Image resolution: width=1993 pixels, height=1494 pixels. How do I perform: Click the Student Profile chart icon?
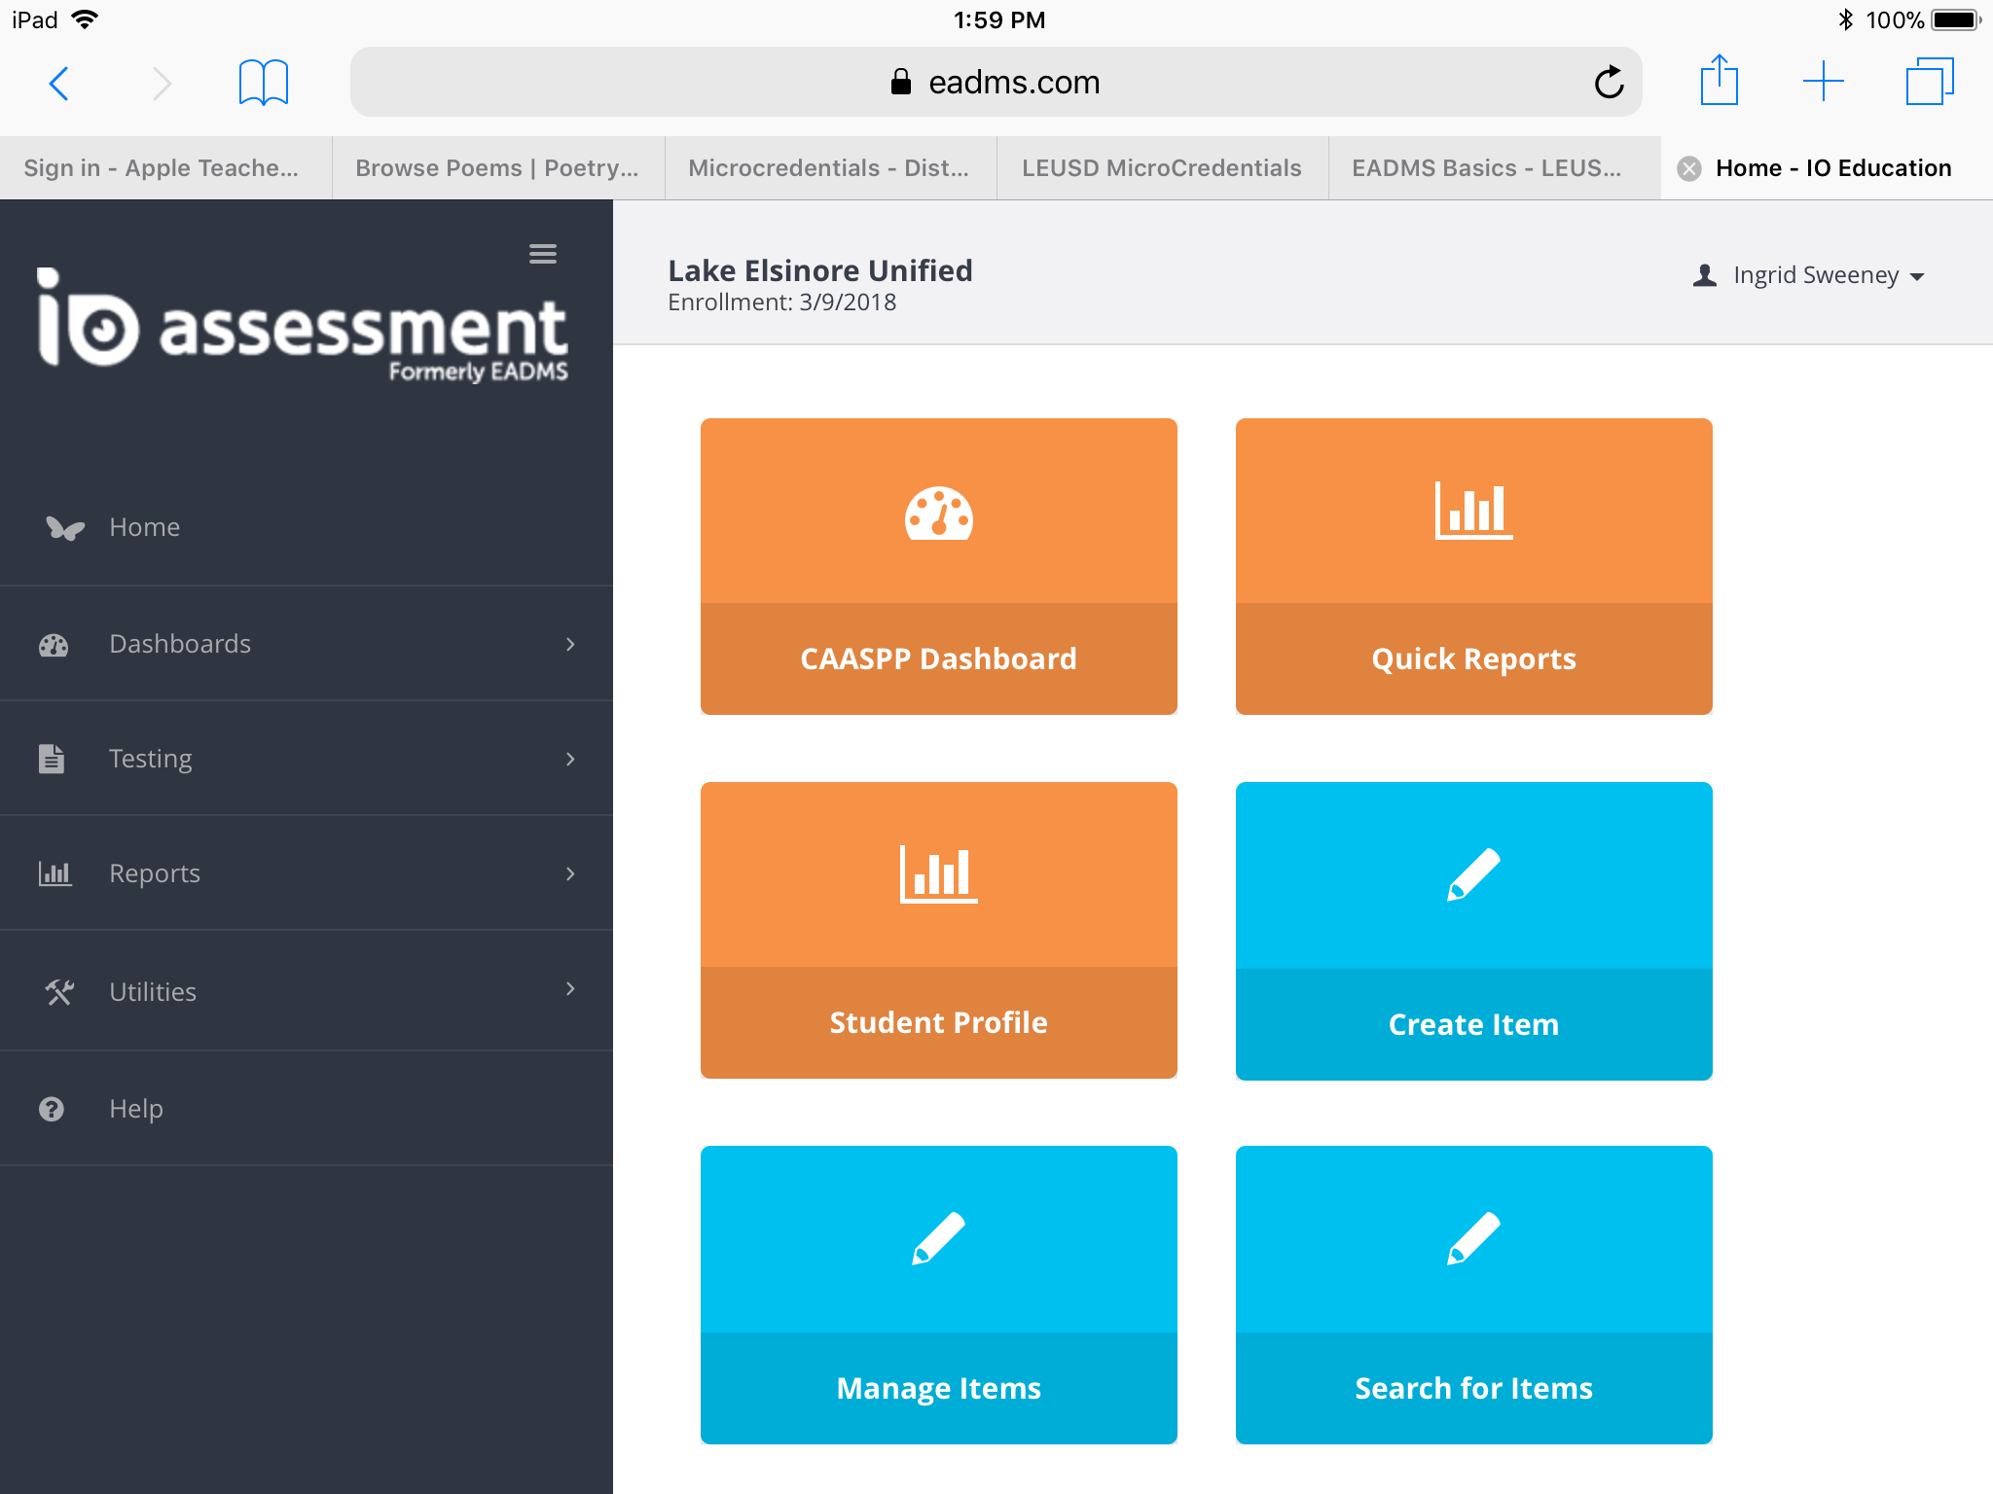point(938,873)
